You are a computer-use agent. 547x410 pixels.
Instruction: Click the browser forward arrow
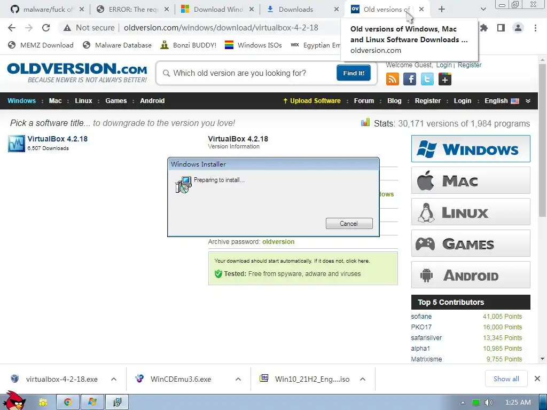[x=29, y=28]
